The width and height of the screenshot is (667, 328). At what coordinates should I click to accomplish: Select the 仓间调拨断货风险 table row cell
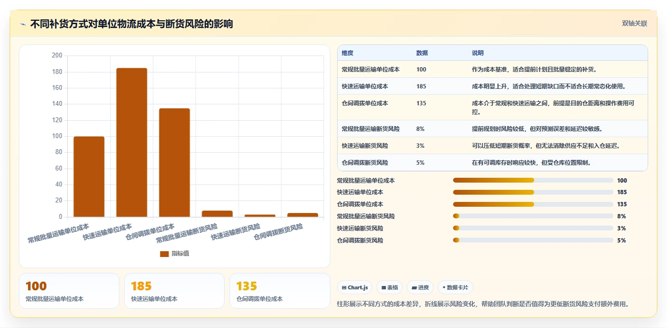[x=365, y=163]
